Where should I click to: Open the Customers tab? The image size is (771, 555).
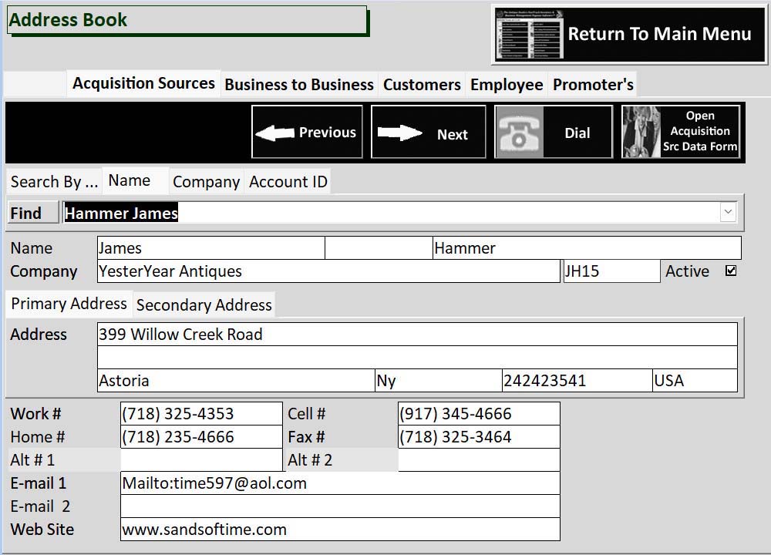click(422, 85)
